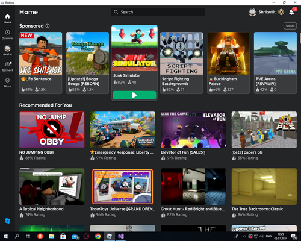Click '(beta) papers pls' title text
Image resolution: width=301 pixels, height=241 pixels.
(x=247, y=152)
